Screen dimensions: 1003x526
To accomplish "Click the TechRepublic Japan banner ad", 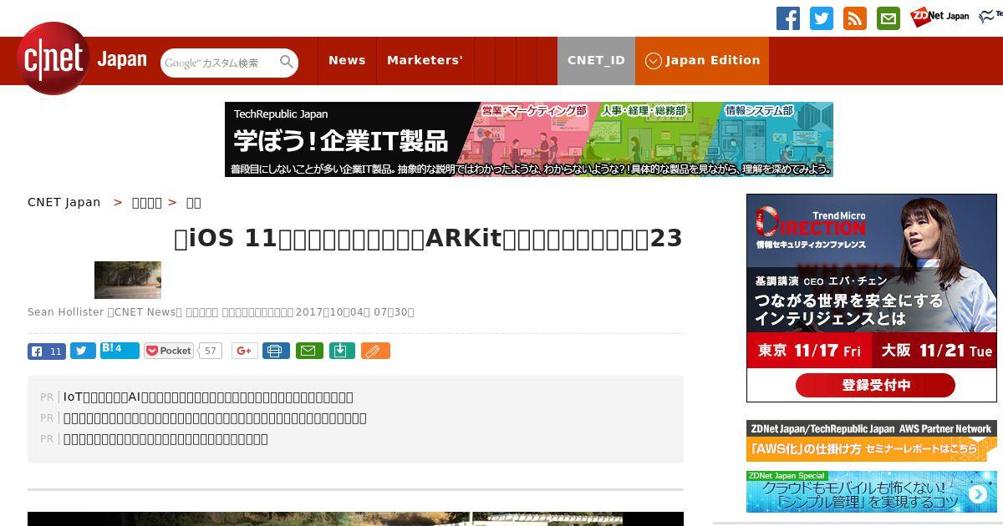I will tap(529, 139).
